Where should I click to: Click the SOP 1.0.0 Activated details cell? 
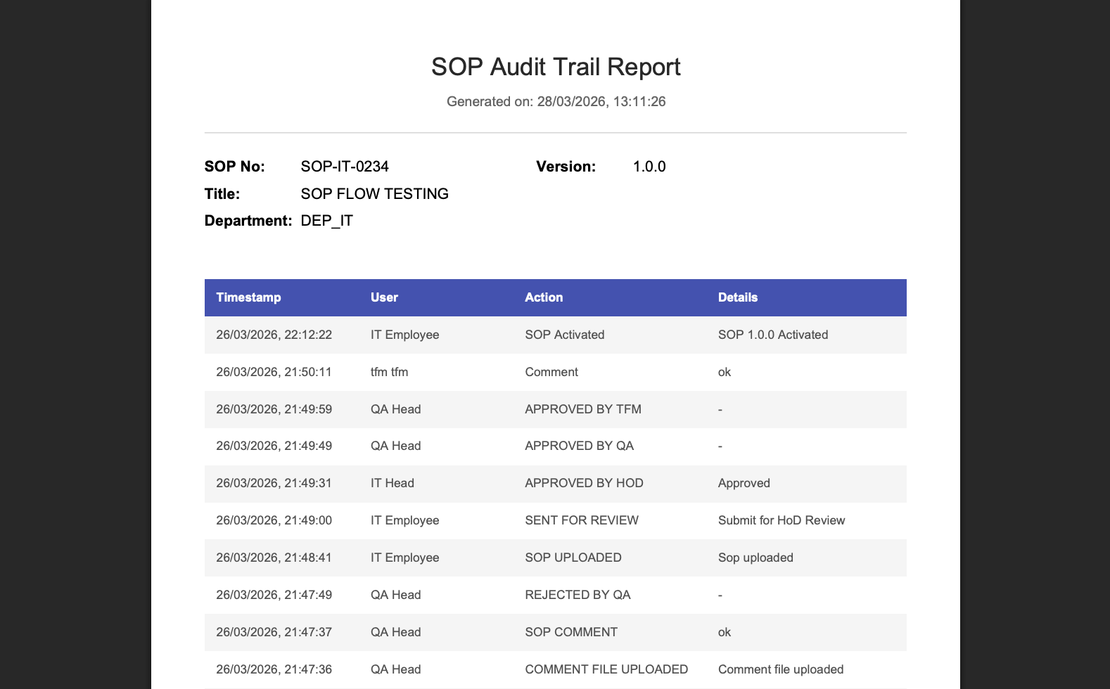tap(773, 335)
